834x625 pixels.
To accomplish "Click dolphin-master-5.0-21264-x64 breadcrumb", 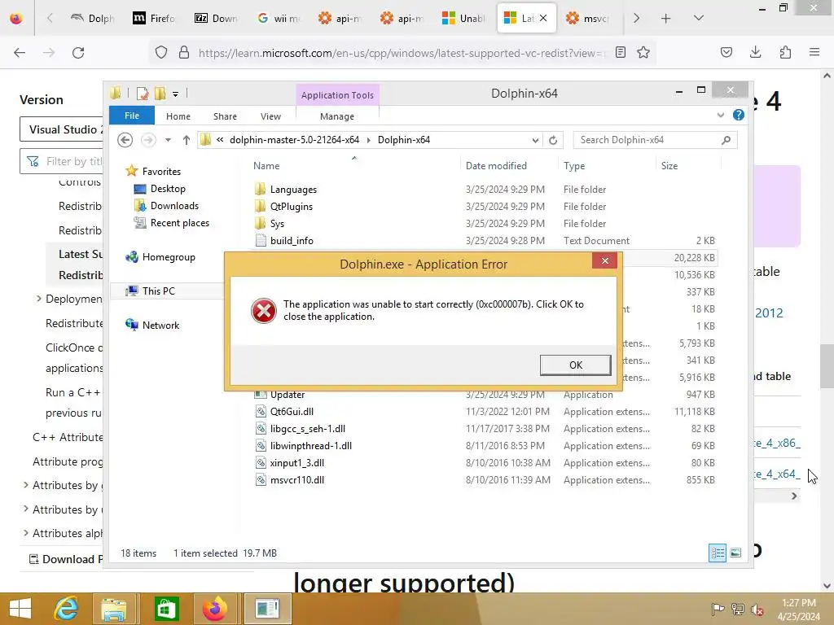I will pyautogui.click(x=294, y=140).
